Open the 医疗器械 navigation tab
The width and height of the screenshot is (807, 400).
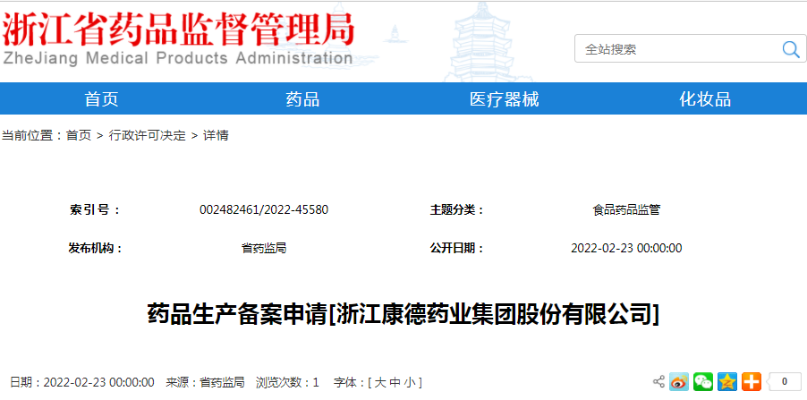pyautogui.click(x=504, y=98)
